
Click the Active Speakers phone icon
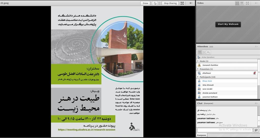tap(199, 57)
